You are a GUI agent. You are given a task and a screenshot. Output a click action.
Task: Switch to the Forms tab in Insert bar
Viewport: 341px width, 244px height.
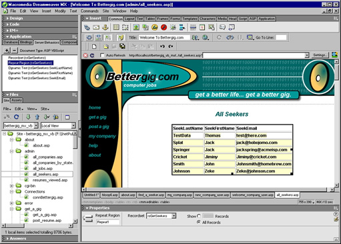[175, 19]
